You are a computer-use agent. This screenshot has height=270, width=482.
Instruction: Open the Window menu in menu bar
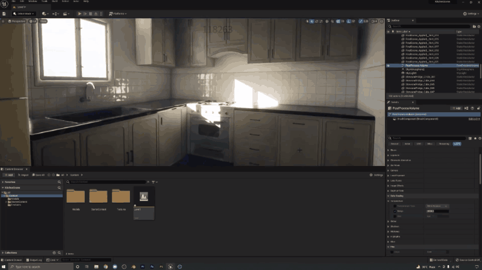pos(31,1)
